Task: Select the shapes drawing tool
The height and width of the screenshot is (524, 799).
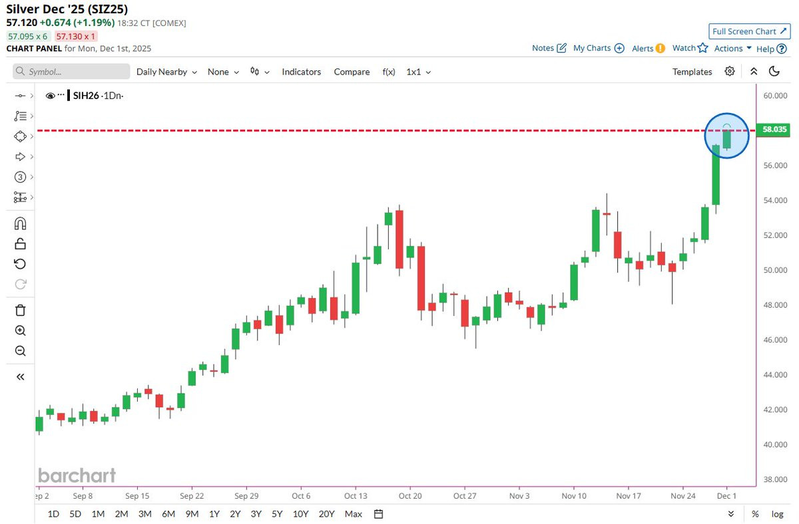Action: tap(20, 136)
